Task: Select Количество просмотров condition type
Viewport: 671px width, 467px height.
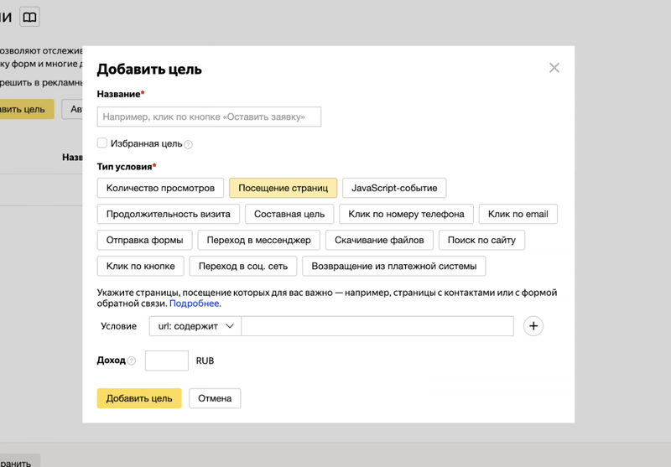Action: [160, 188]
